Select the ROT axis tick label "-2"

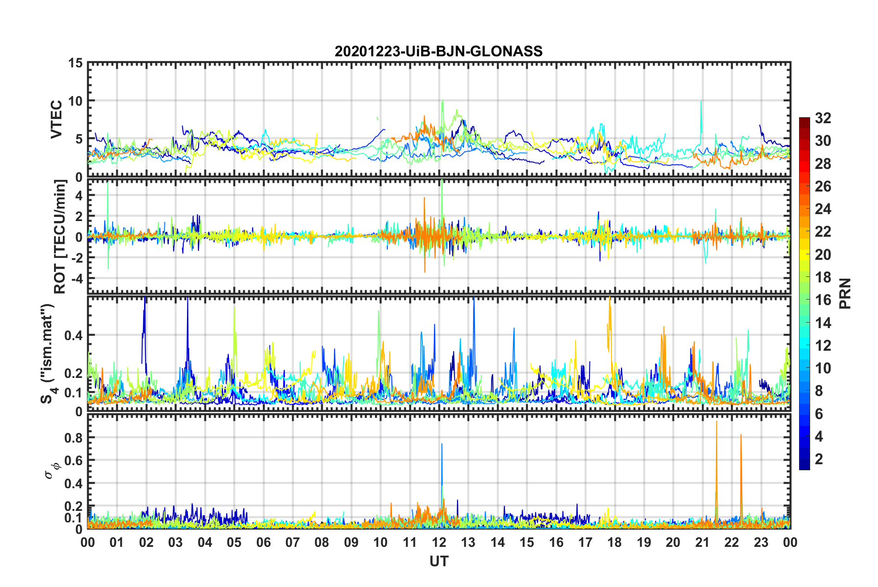(77, 258)
